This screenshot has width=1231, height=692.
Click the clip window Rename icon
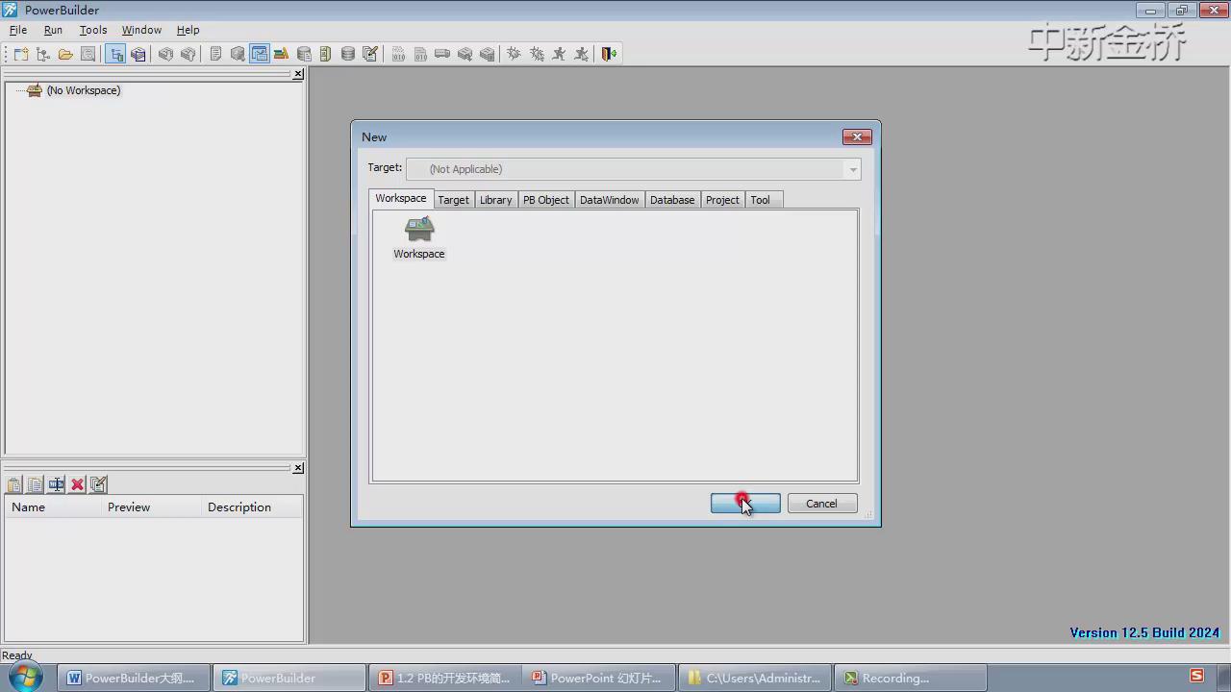(57, 484)
